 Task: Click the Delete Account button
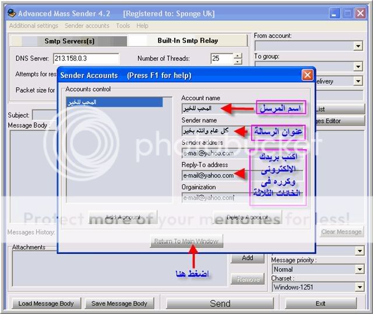(x=247, y=217)
